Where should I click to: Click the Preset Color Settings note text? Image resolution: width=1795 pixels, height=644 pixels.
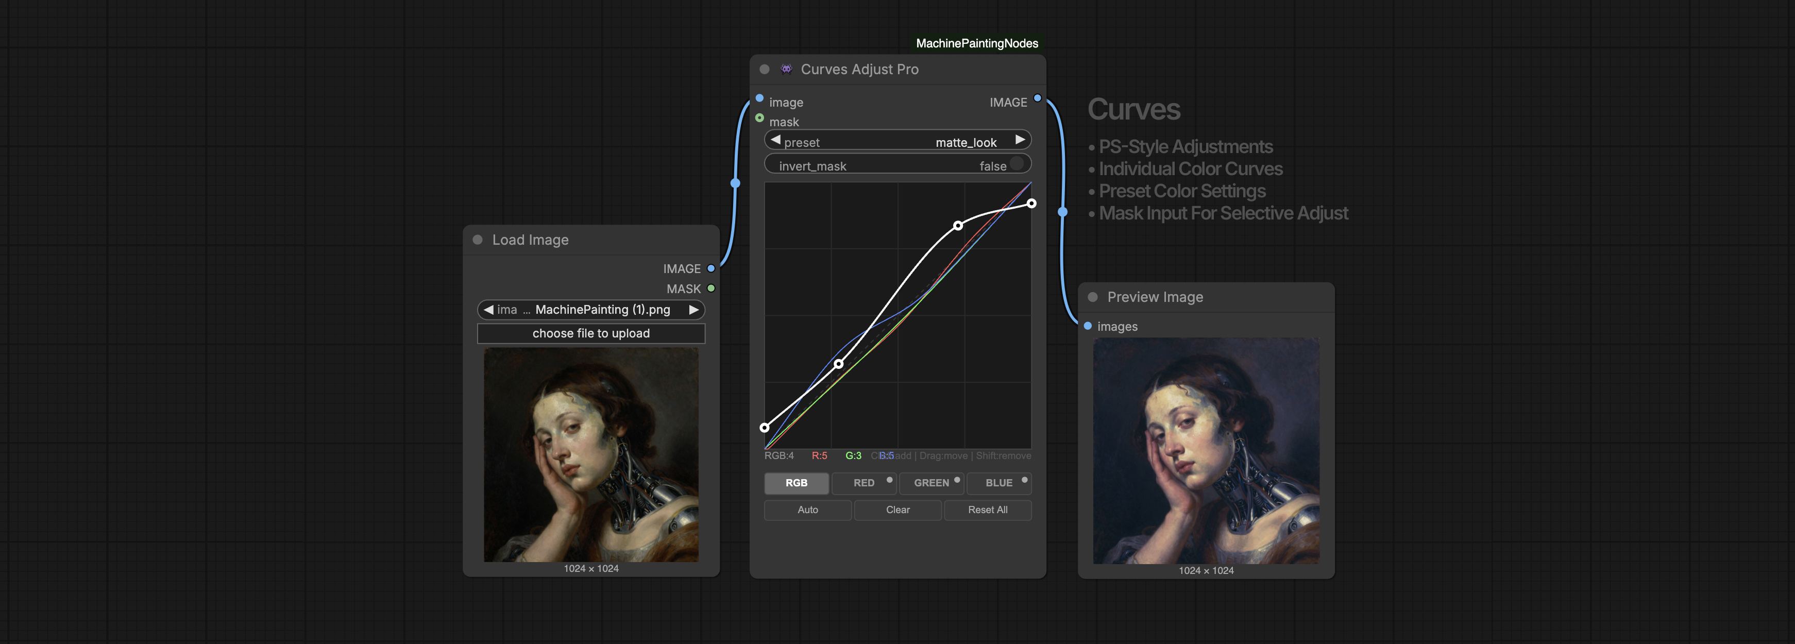(1182, 192)
